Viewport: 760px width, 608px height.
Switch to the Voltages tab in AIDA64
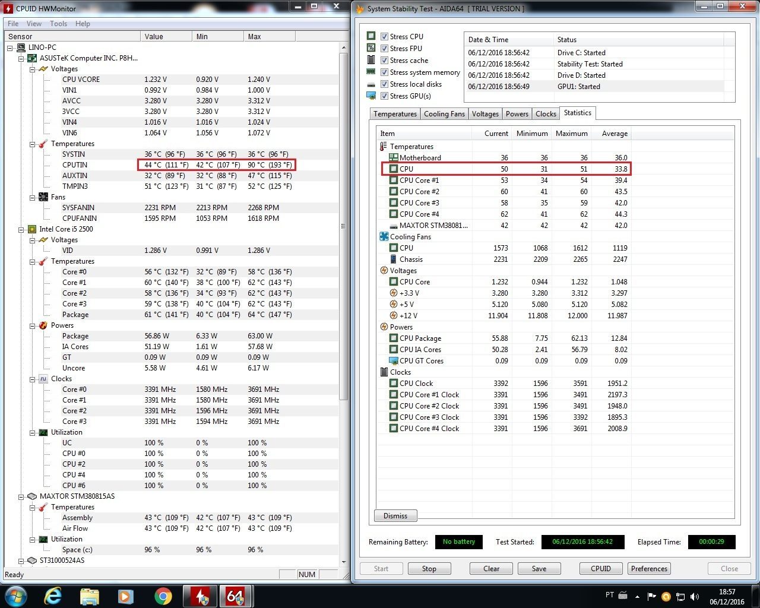pyautogui.click(x=485, y=114)
